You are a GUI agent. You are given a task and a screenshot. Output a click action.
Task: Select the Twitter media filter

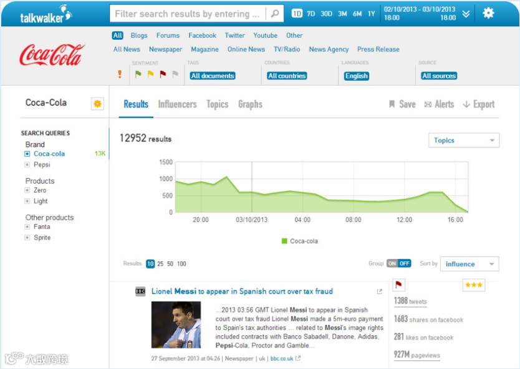pyautogui.click(x=235, y=35)
